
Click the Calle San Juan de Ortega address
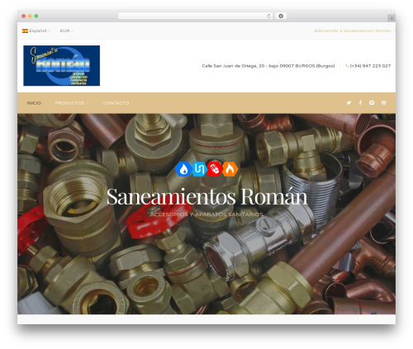point(268,66)
